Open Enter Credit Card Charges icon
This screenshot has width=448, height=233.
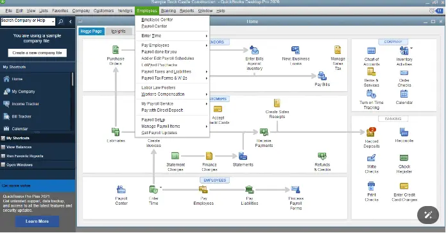click(x=404, y=186)
